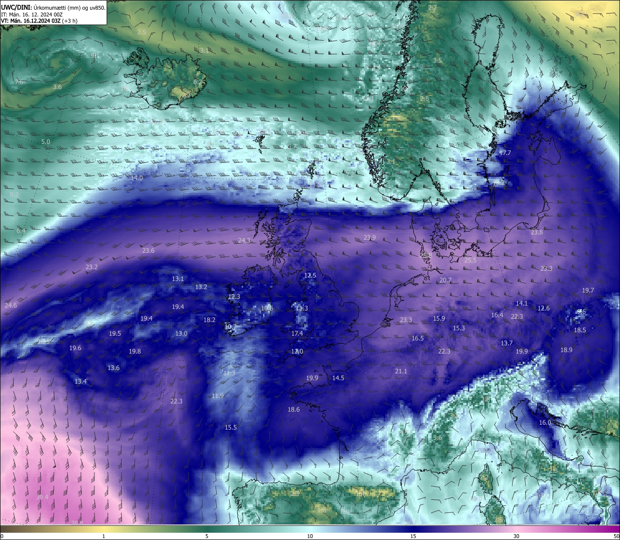
Task: Click the "19.7" value near the right edge
Action: 588,290
